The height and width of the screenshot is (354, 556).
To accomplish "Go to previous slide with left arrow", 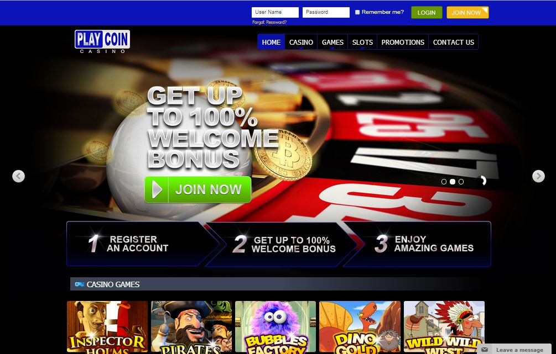I will pos(18,176).
